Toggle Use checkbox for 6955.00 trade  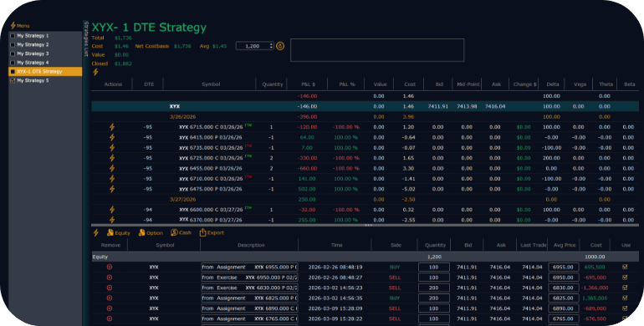[625, 267]
